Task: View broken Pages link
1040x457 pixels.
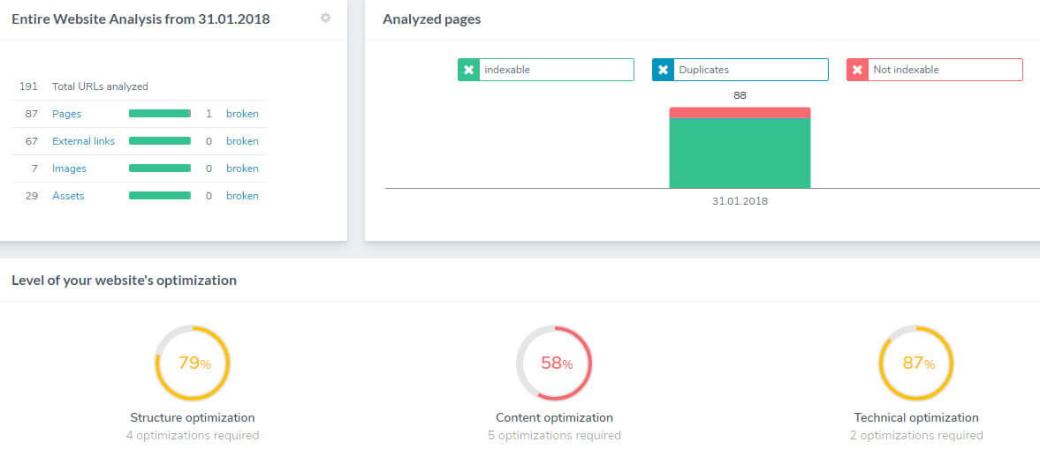Action: point(242,114)
